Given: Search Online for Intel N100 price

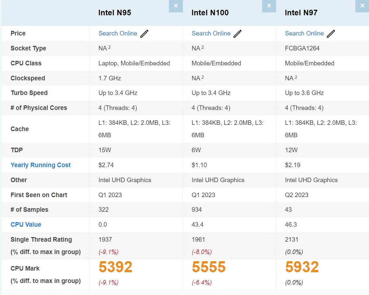Looking at the screenshot, I should pos(211,33).
